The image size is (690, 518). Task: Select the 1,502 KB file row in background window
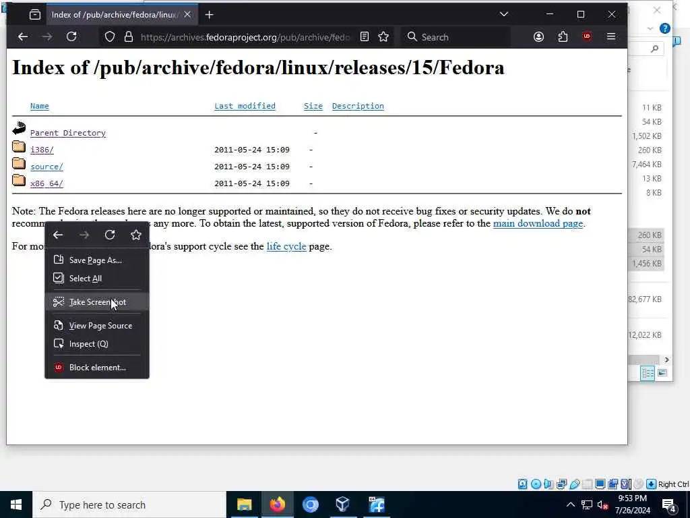(647, 136)
